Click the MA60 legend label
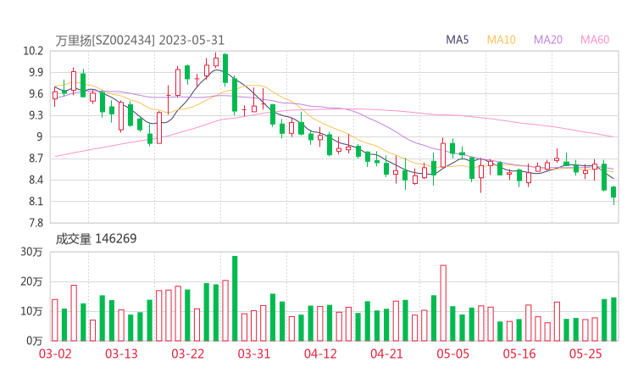The image size is (627, 373). [595, 40]
